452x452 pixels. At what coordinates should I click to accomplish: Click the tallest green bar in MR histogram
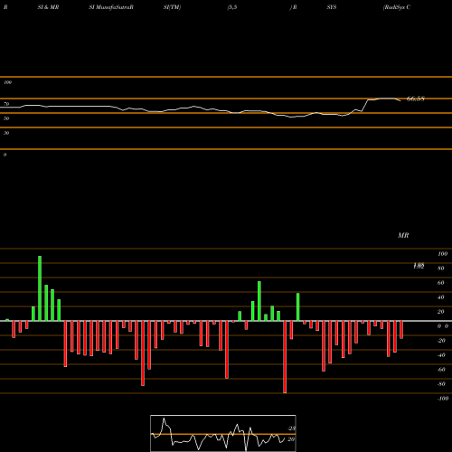[40, 288]
